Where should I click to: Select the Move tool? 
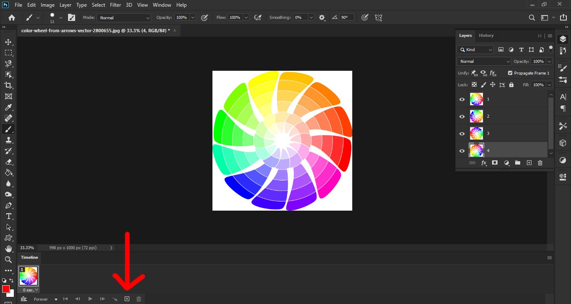click(x=8, y=42)
